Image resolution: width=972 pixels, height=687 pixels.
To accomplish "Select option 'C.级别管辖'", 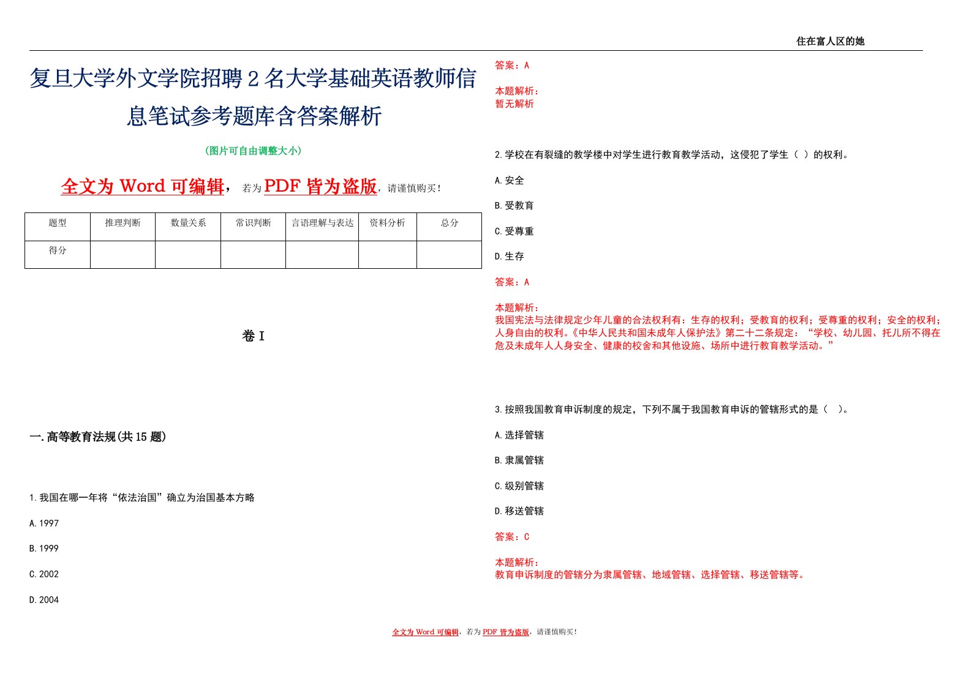I will click(519, 486).
